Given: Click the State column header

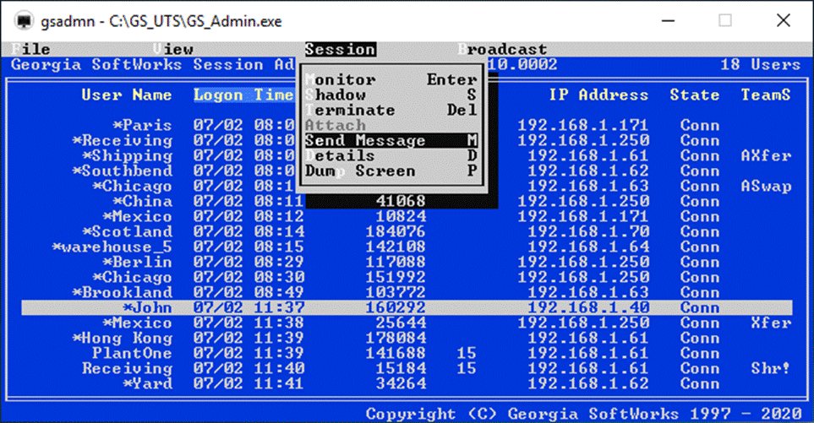Looking at the screenshot, I should coord(695,95).
